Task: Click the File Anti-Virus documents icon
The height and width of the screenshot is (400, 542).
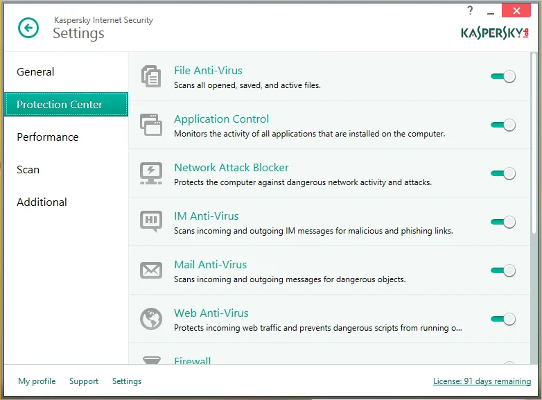Action: (x=151, y=76)
